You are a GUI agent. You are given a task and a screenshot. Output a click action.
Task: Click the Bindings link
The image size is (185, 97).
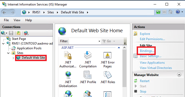(147, 51)
